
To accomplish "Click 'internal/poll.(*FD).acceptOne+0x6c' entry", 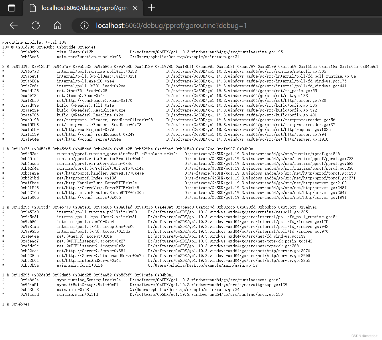I will [x=95, y=226].
